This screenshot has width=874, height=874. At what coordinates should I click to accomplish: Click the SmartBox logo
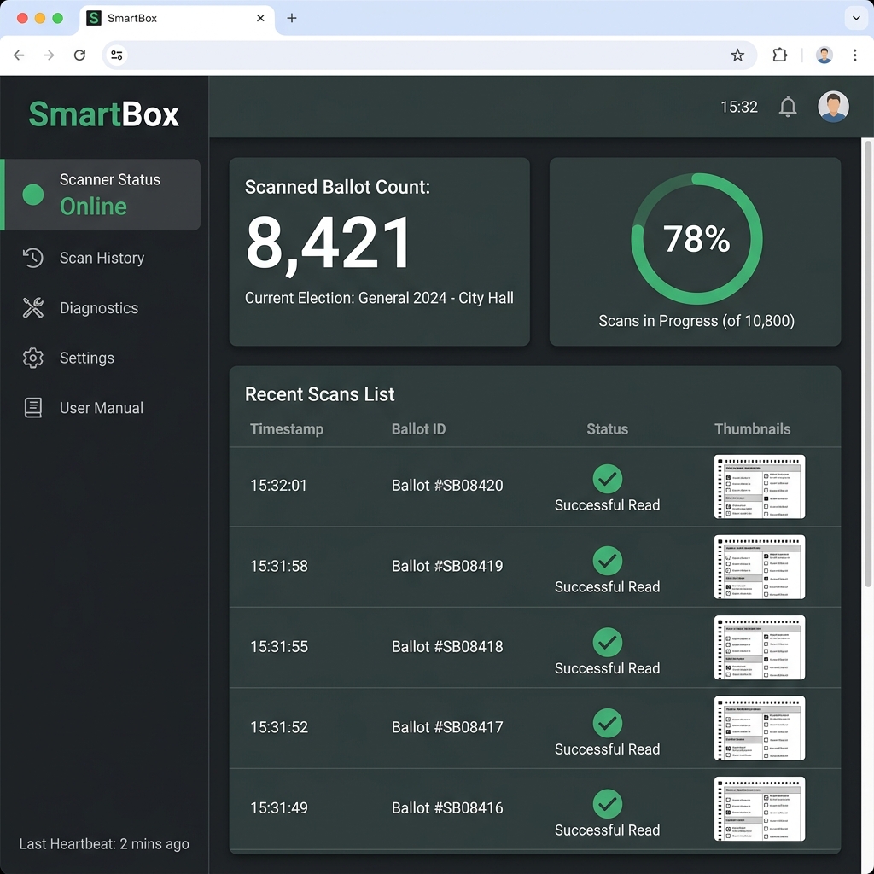(103, 114)
